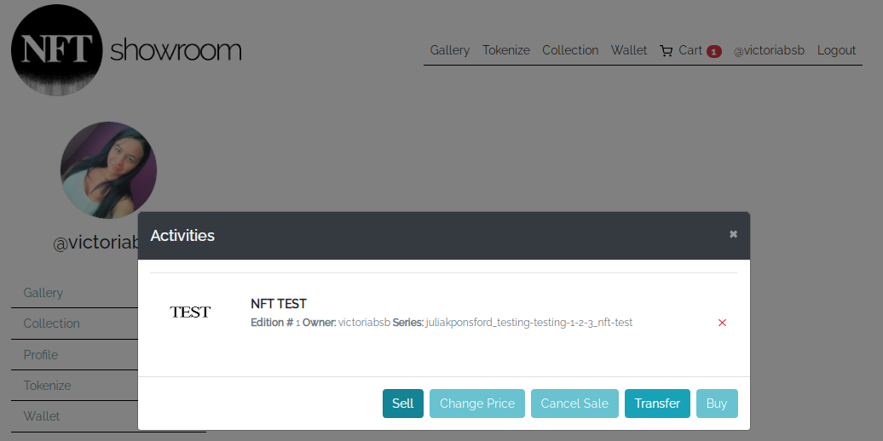883x441 pixels.
Task: Click the Sell button
Action: pos(403,404)
